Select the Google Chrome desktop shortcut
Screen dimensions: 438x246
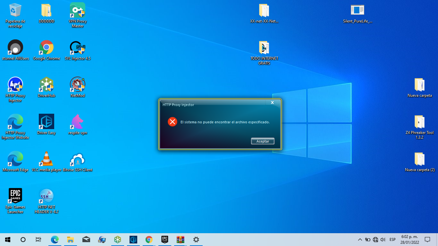[46, 50]
